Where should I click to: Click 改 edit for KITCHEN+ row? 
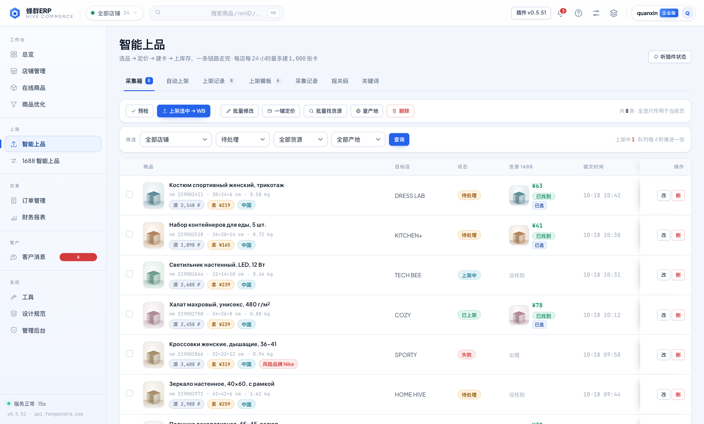[x=664, y=235]
